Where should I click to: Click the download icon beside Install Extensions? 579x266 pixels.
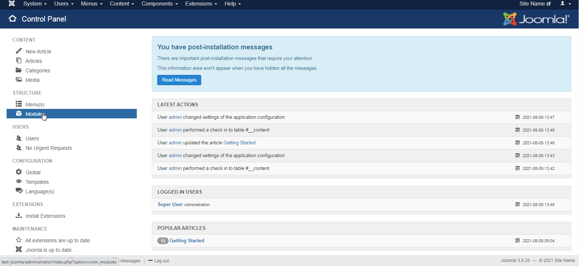[x=19, y=216]
